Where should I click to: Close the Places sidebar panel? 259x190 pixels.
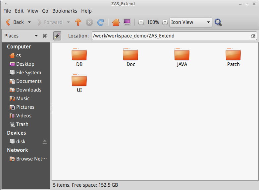coord(45,36)
